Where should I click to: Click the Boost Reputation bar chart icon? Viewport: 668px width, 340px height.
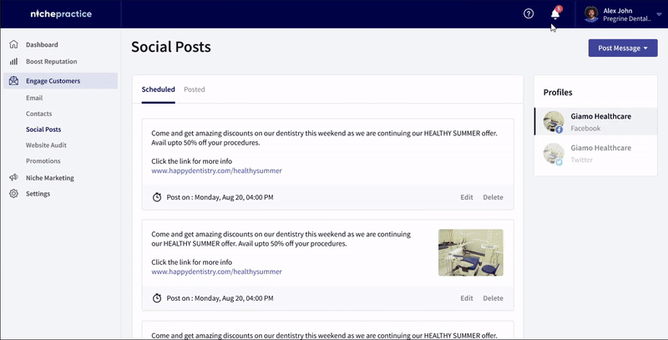click(x=13, y=61)
